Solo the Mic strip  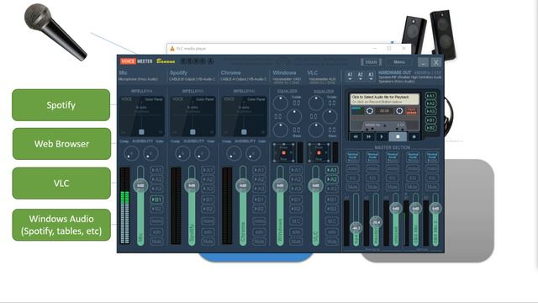click(x=156, y=232)
